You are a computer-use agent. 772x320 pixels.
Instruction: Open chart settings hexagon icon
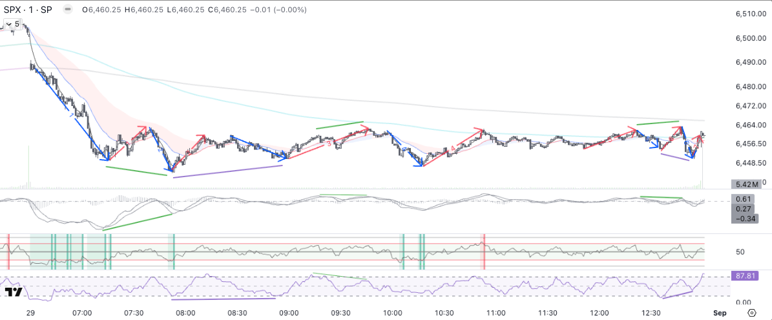coord(751,313)
